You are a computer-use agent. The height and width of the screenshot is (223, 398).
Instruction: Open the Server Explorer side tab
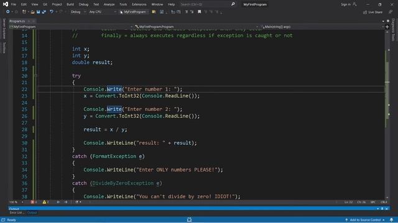coord(4,28)
